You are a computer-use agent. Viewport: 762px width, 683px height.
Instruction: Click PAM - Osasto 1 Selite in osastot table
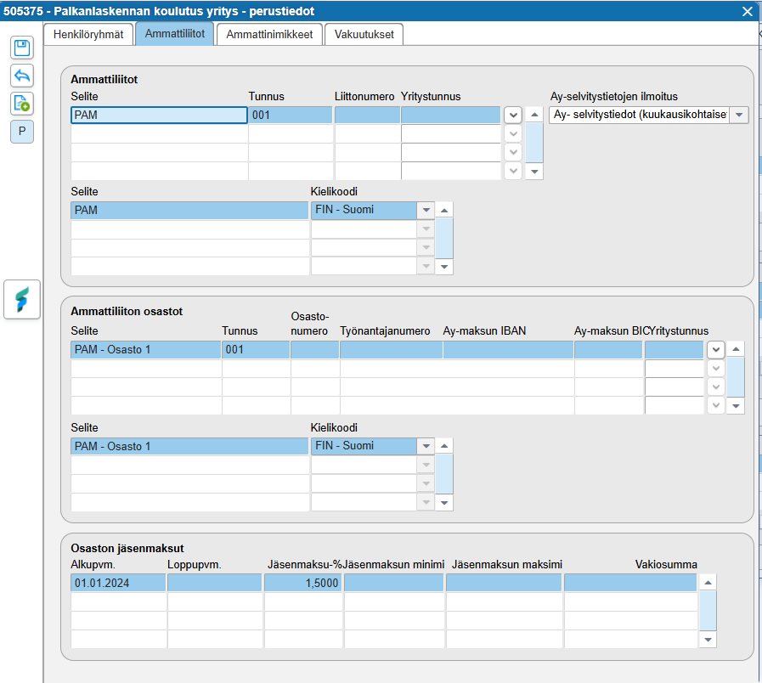[x=146, y=349]
